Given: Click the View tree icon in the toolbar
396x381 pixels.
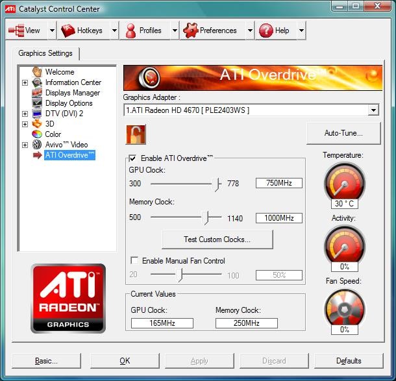Looking at the screenshot, I should [16, 31].
